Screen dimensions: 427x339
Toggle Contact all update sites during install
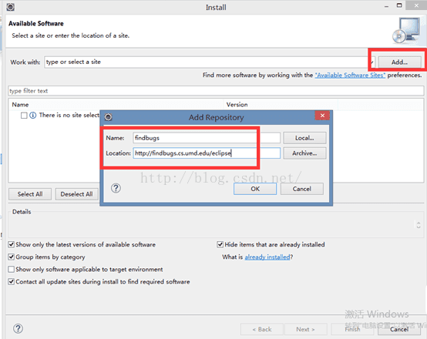click(11, 281)
